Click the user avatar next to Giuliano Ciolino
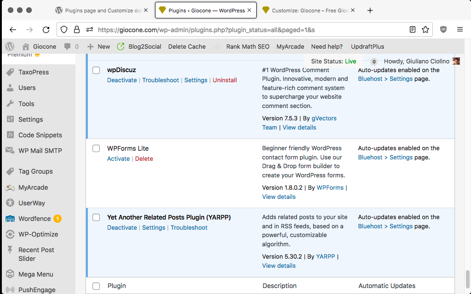This screenshot has width=471, height=294. 456,61
